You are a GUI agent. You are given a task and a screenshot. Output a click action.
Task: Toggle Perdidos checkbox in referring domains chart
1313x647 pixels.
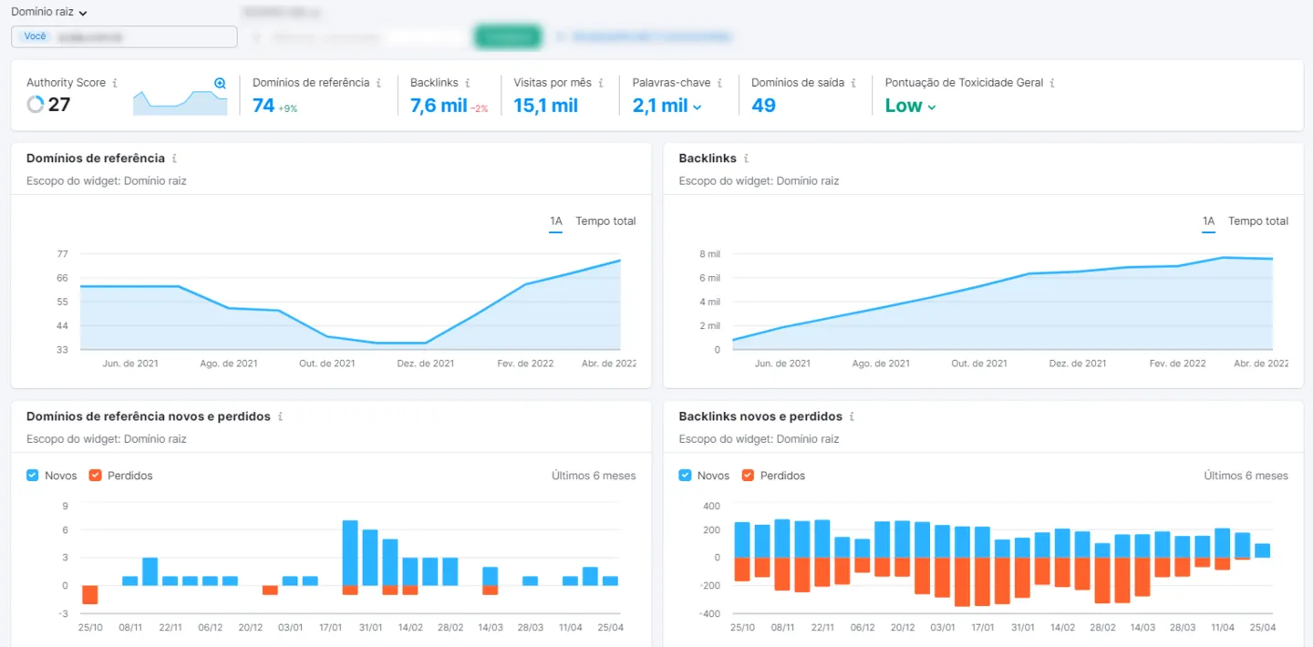click(x=95, y=476)
